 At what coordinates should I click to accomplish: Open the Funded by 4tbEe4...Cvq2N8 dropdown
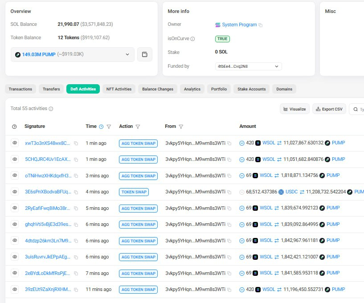(x=248, y=66)
